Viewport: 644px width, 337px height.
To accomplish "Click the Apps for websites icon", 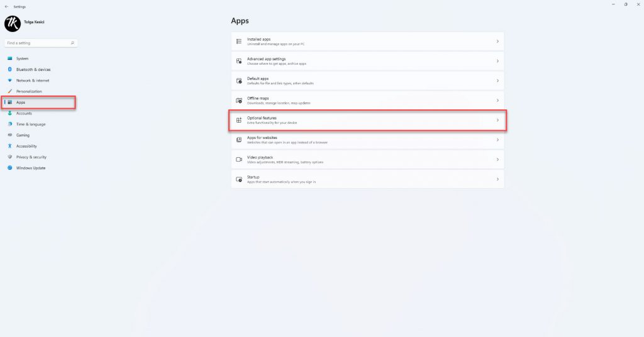I will pyautogui.click(x=238, y=140).
